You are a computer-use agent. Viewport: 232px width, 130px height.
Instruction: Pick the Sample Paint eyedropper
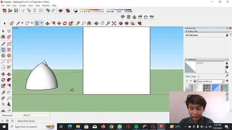(x=227, y=76)
